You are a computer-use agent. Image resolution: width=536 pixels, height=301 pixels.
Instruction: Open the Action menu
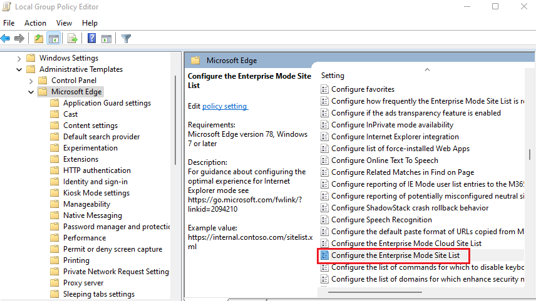(35, 23)
